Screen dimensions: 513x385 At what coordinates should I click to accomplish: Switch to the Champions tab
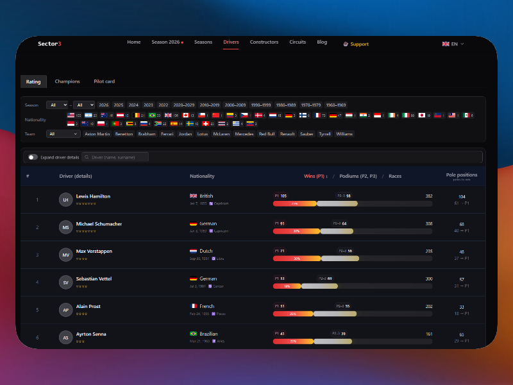(67, 81)
